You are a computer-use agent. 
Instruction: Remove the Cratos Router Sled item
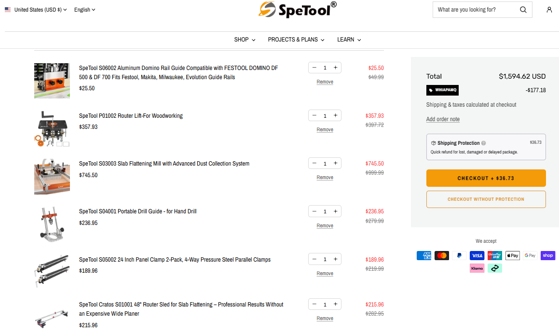(x=325, y=319)
